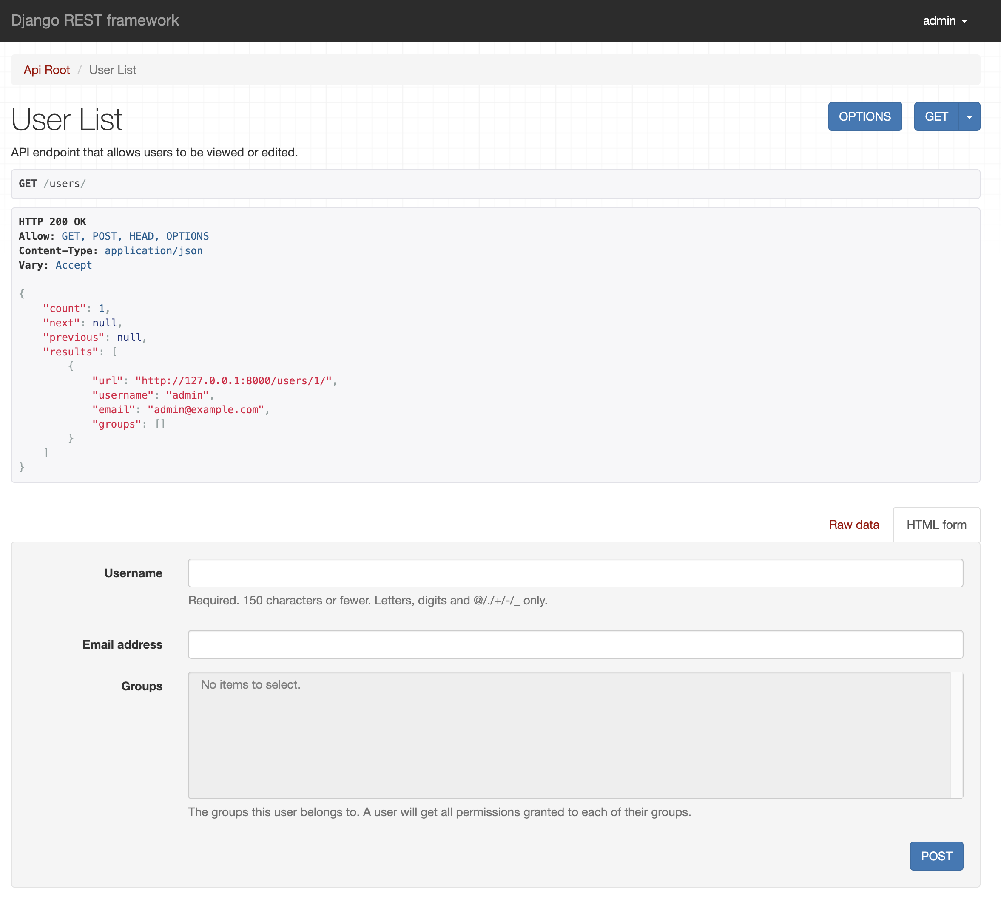
Task: Click the Email address text field
Action: click(x=575, y=644)
